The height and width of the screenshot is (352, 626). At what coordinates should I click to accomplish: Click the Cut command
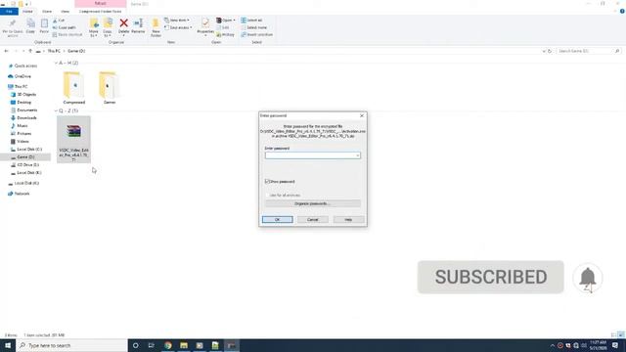[59, 20]
